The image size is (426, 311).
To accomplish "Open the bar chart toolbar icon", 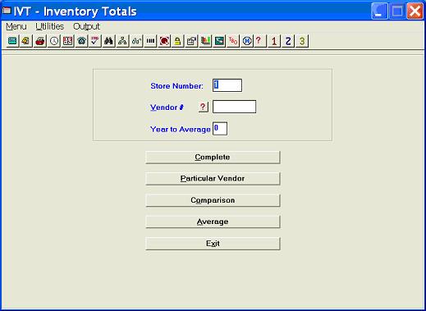I will pos(205,41).
